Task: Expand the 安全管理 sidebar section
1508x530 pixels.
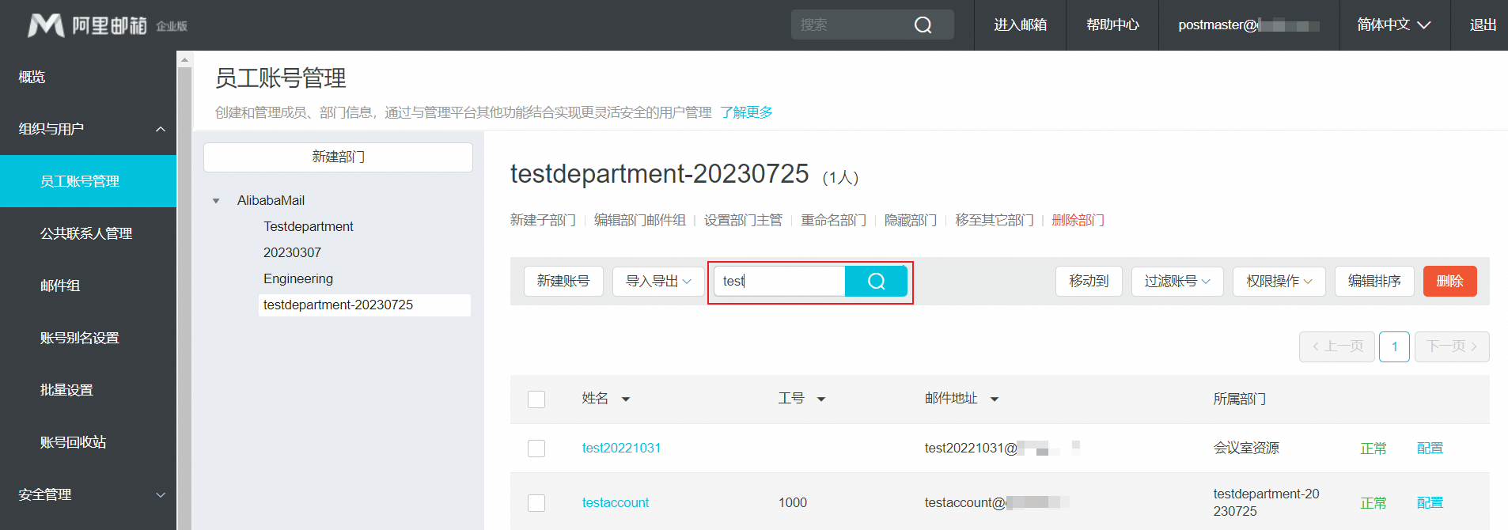Action: click(161, 495)
